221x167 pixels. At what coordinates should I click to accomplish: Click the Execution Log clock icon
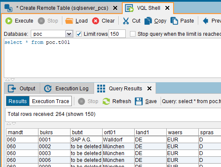pyautogui.click(x=47, y=89)
